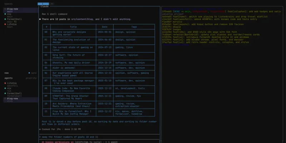Switch to tab 1 above claude pane
286x143 pixels.
tap(43, 4)
